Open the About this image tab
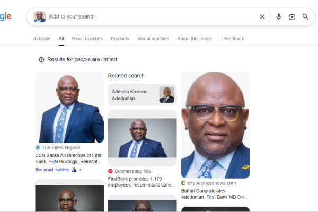 pyautogui.click(x=195, y=39)
